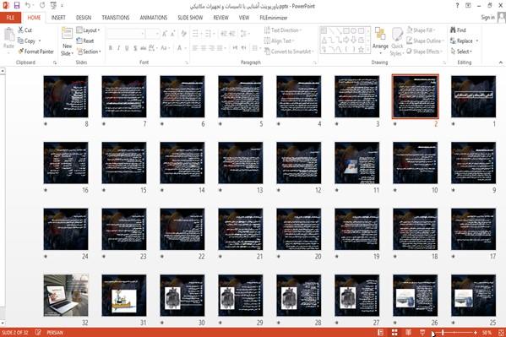Select slide thumbnail number 11
This screenshot has height=337, width=506.
[357, 163]
